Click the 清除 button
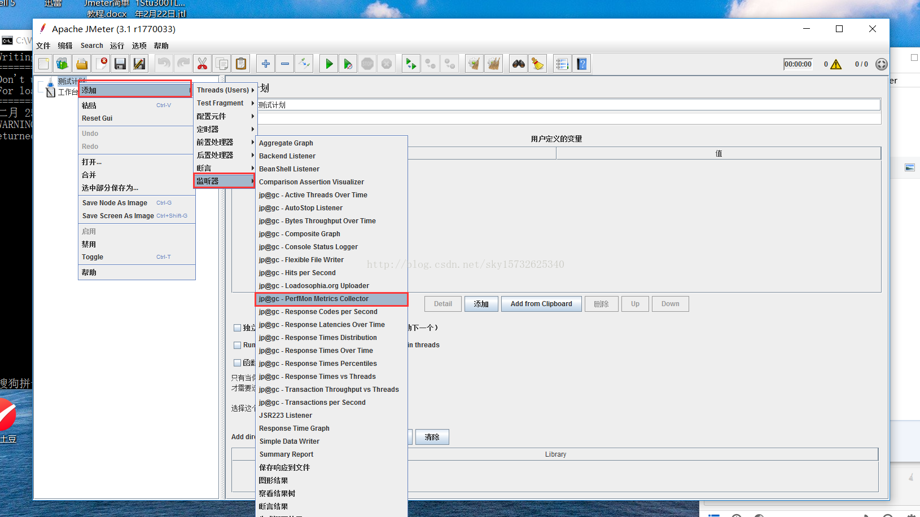Viewport: 920px width, 517px height. [x=432, y=437]
